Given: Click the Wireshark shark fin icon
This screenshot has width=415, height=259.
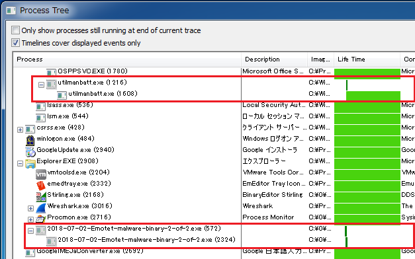Looking at the screenshot, I should point(41,207).
